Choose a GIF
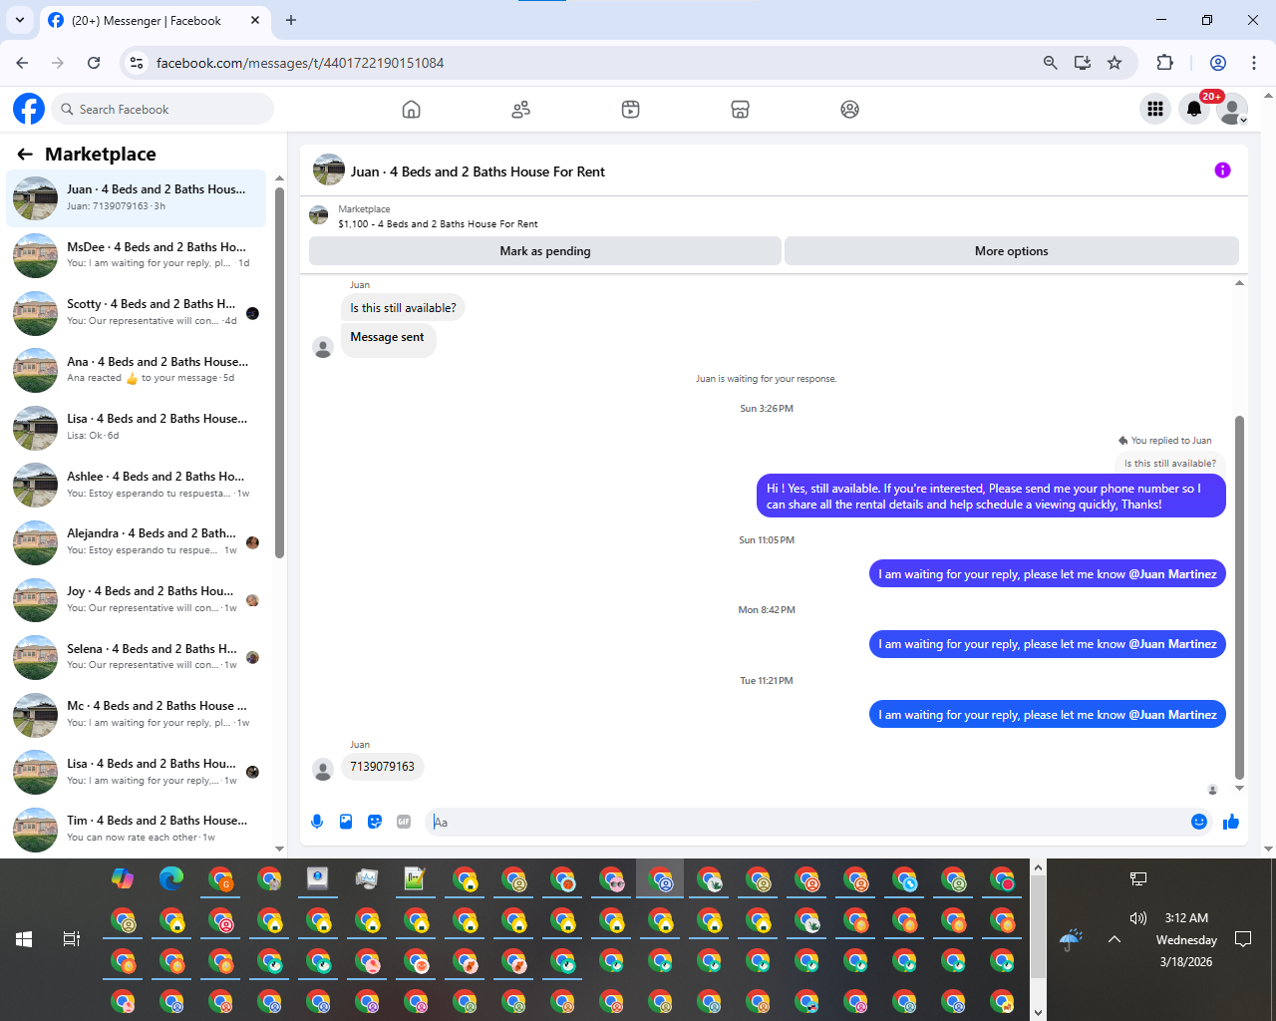 point(404,822)
